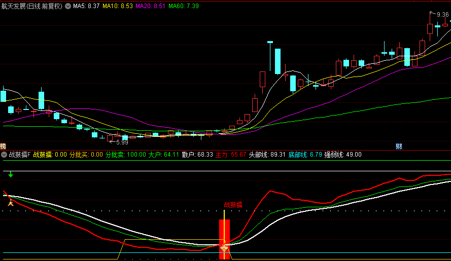Expand the dropdown next to 航天发展 title
Screen dimensions: 451x261
coord(68,6)
